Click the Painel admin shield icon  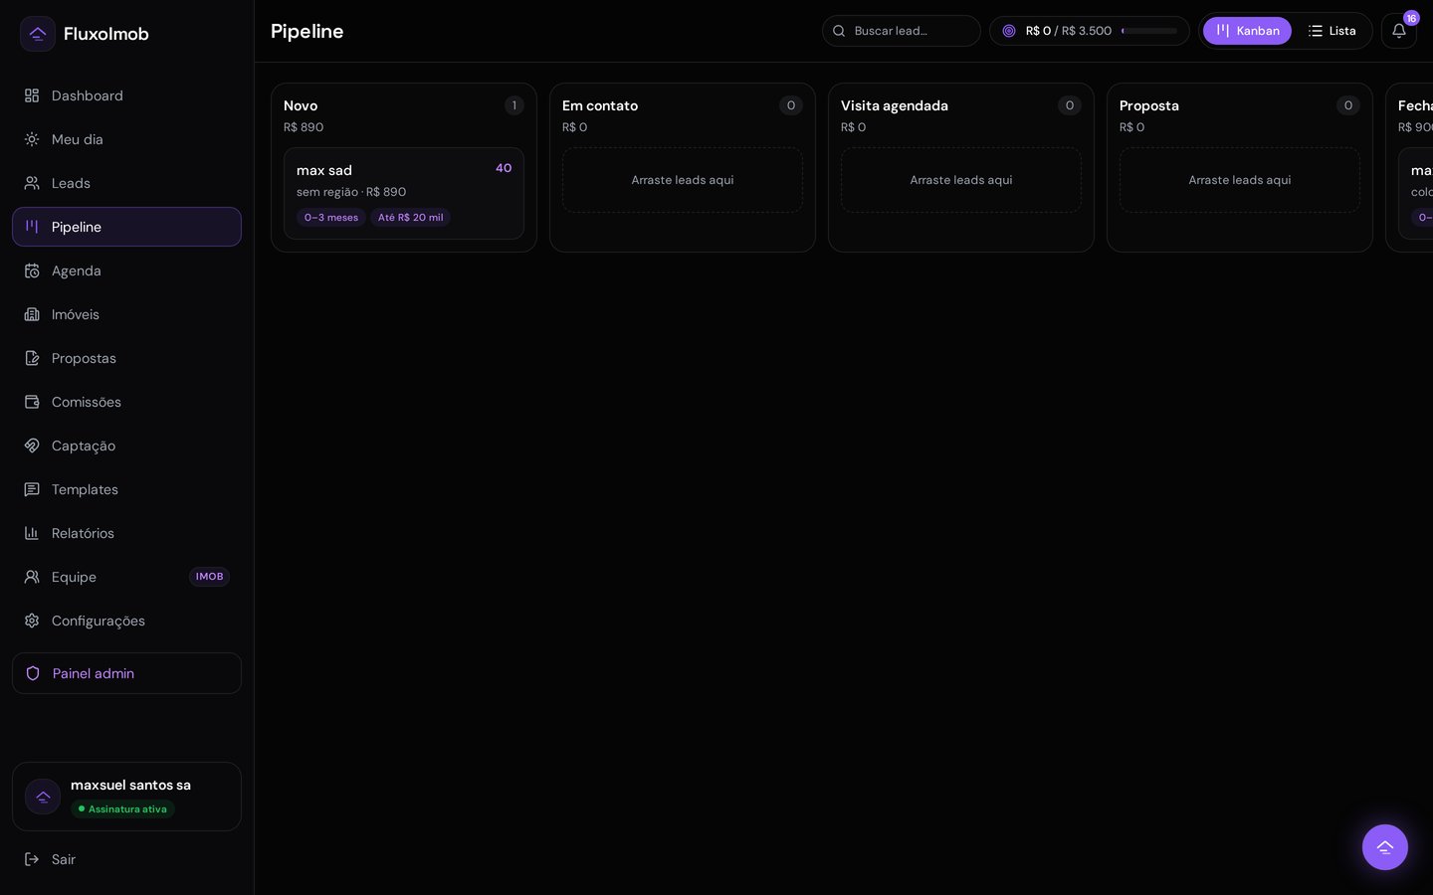[33, 673]
